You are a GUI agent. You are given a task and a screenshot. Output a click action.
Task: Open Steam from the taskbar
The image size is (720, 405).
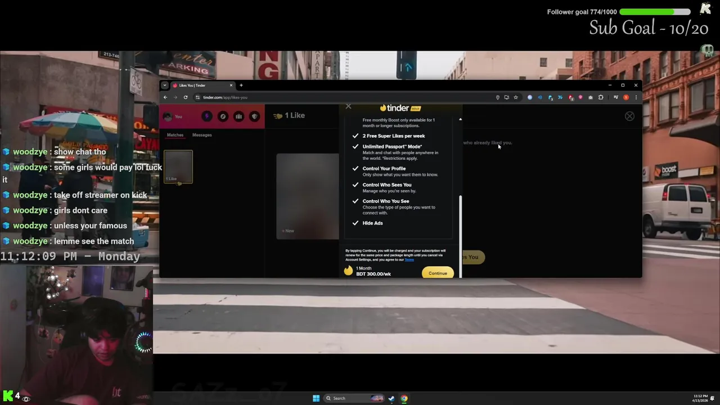(391, 398)
